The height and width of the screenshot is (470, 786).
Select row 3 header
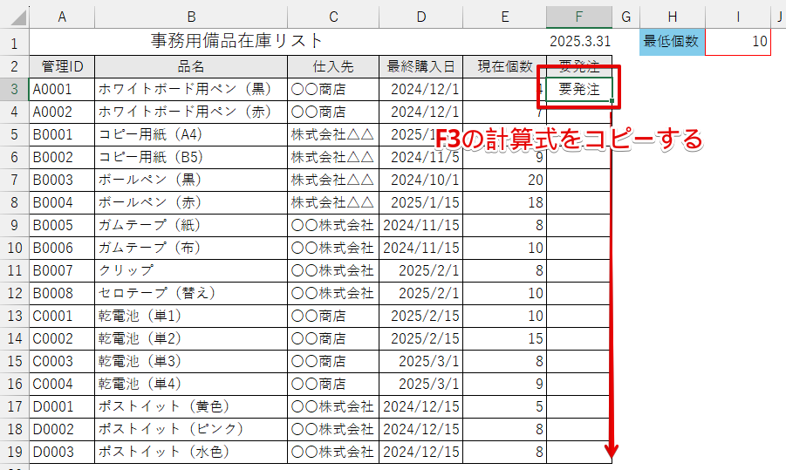click(14, 89)
